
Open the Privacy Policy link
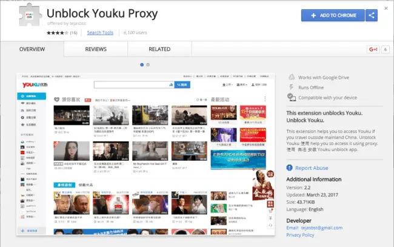pyautogui.click(x=300, y=235)
